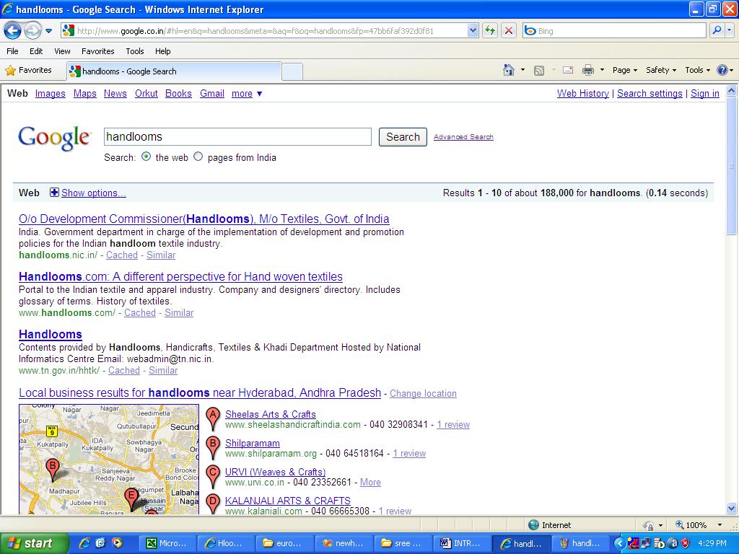Open the Tools command bar dropdown
Viewport: 739px width, 554px height.
(698, 70)
